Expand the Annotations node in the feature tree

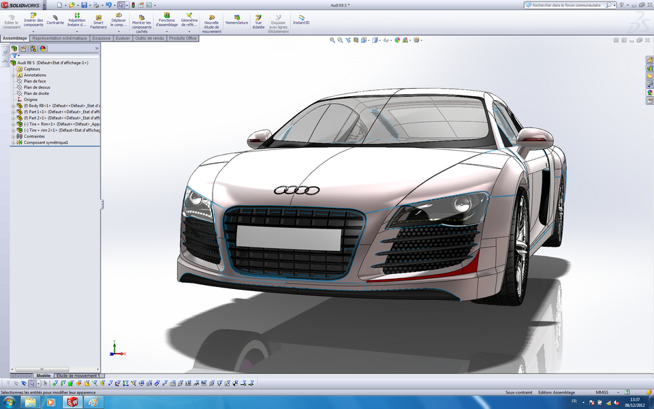coord(12,75)
